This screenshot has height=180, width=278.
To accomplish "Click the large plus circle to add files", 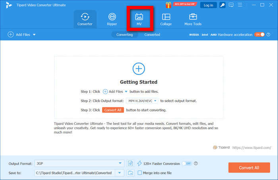I will [139, 69].
